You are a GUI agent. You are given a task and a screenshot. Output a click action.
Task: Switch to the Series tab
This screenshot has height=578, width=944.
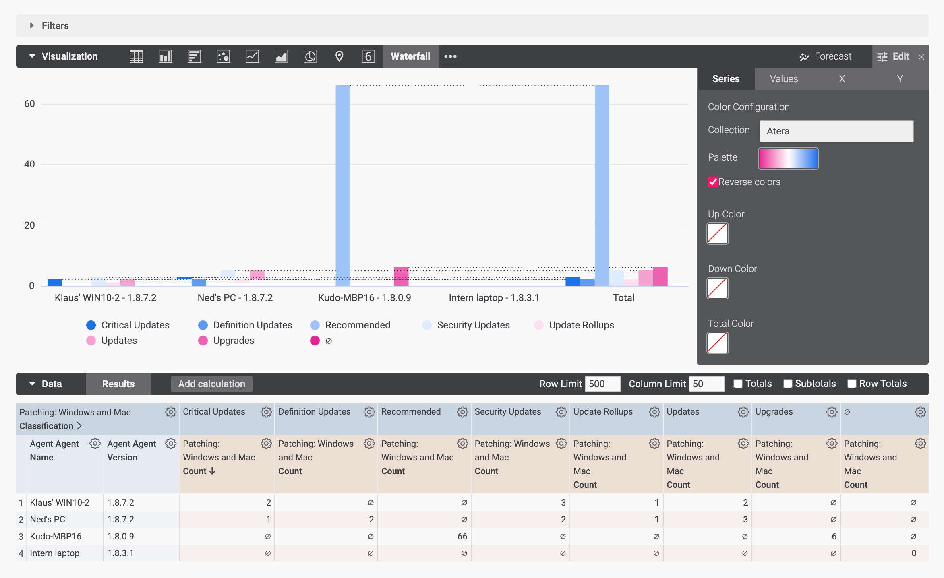click(726, 79)
